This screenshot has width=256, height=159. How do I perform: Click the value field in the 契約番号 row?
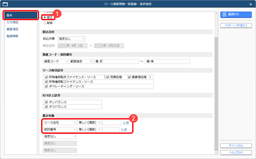[111, 130]
